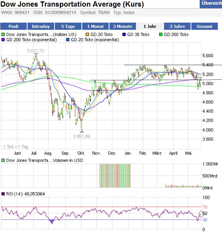This screenshot has height=234, width=222.
Task: Click the chart high label 5.627,73
Action: tap(36, 51)
